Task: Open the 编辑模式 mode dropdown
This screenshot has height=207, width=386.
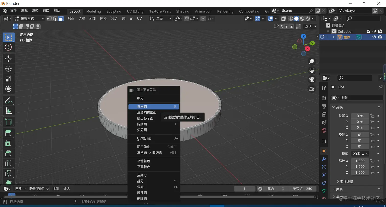Action: coord(29,19)
